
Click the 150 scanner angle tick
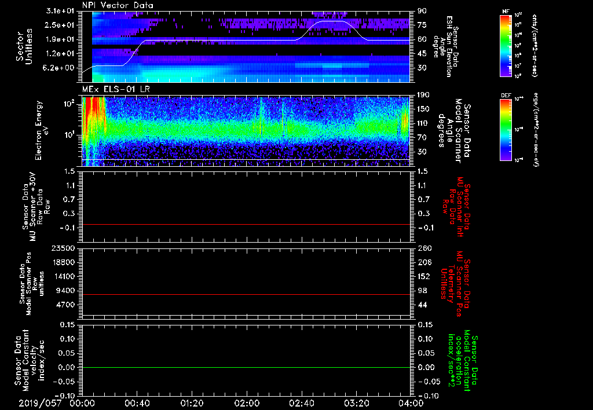[x=423, y=109]
